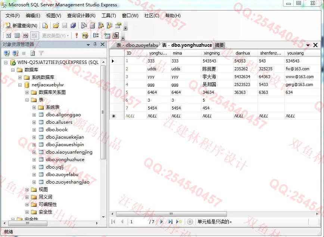This screenshot has width=324, height=237.
Task: Click the Disconnect icon in Object Explorer
Action: [16, 53]
